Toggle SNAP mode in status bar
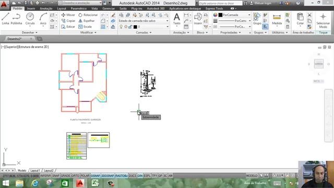Image resolution: width=334 pixels, height=188 pixels. [56, 175]
